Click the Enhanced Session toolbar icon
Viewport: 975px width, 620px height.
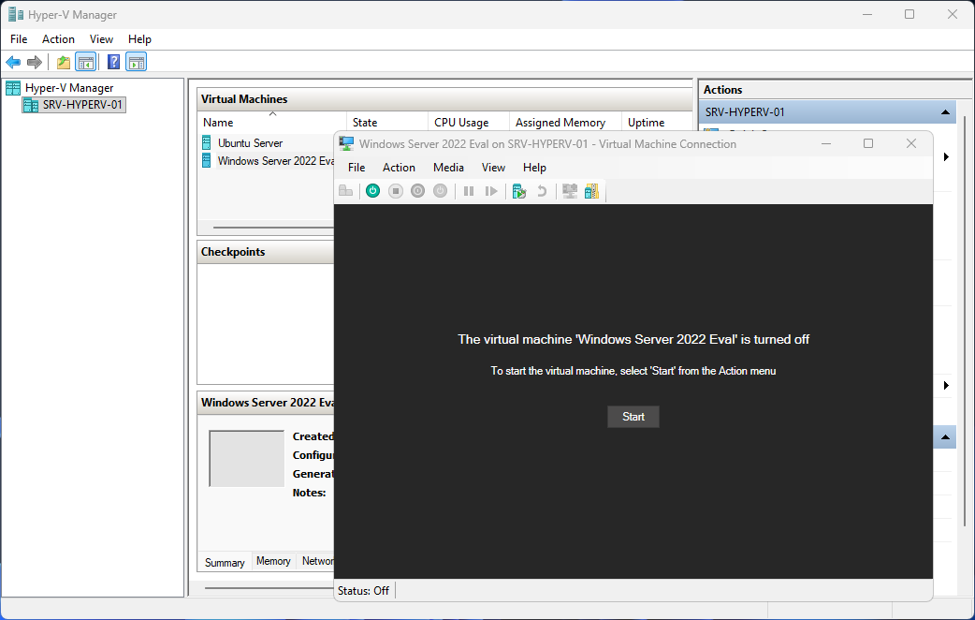click(x=571, y=190)
